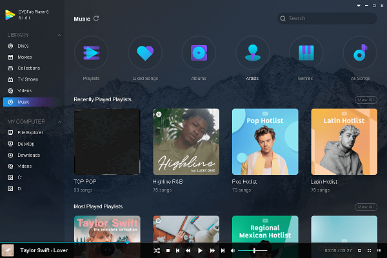Play the Taylor Swift song
This screenshot has width=387, height=258.
(200, 251)
